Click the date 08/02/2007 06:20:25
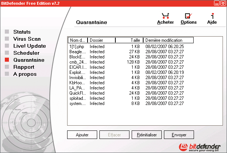 click(165, 47)
